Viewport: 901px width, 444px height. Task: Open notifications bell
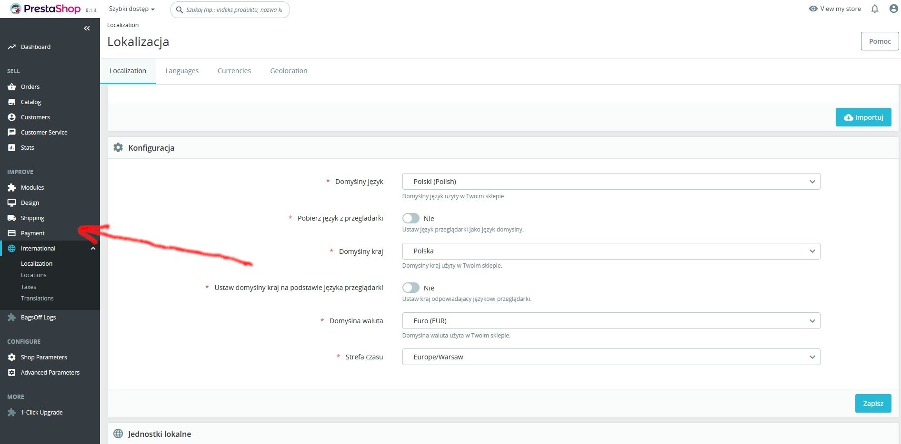point(875,9)
